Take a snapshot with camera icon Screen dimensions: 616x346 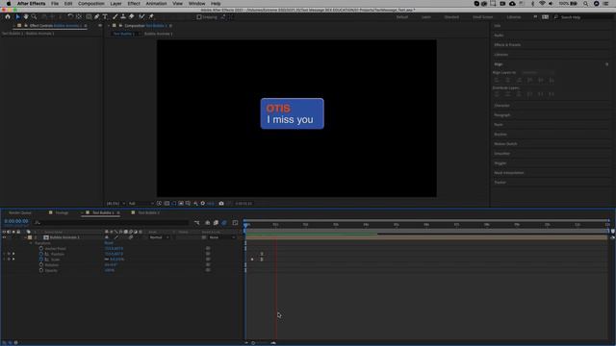[x=221, y=204]
